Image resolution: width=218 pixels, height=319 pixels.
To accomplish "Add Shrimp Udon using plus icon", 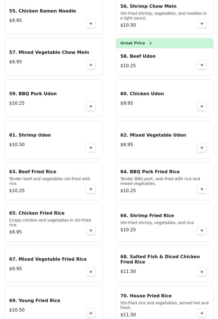I will 91,148.
